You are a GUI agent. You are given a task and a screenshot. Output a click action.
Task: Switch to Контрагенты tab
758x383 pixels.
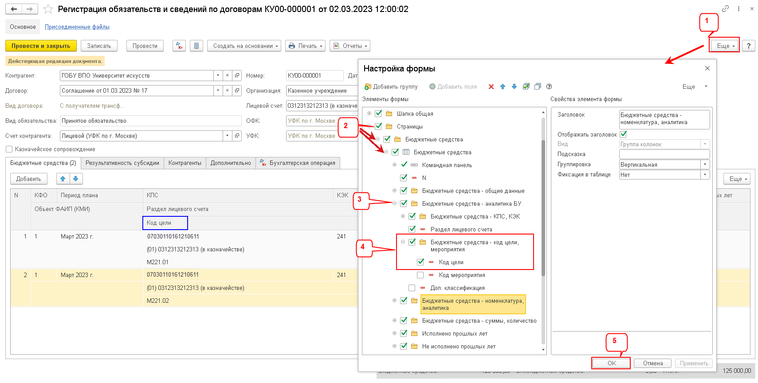(185, 163)
